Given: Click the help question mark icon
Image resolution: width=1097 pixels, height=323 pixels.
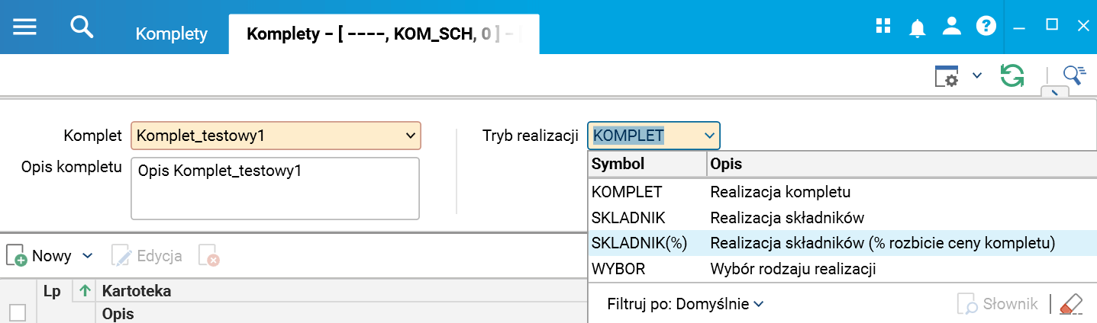Looking at the screenshot, I should (986, 26).
